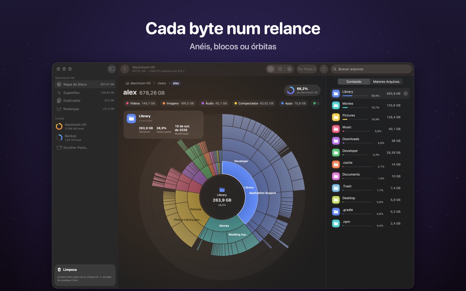466x291 pixels.
Task: Select the Conteúdo tab
Action: tap(354, 81)
